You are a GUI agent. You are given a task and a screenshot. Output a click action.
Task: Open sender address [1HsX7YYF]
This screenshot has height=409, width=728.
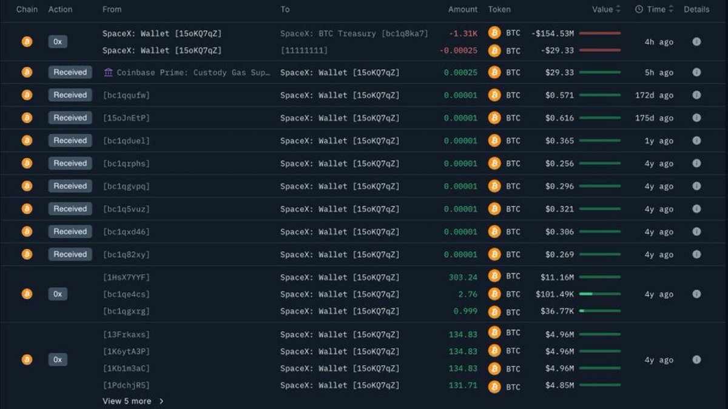coord(126,277)
